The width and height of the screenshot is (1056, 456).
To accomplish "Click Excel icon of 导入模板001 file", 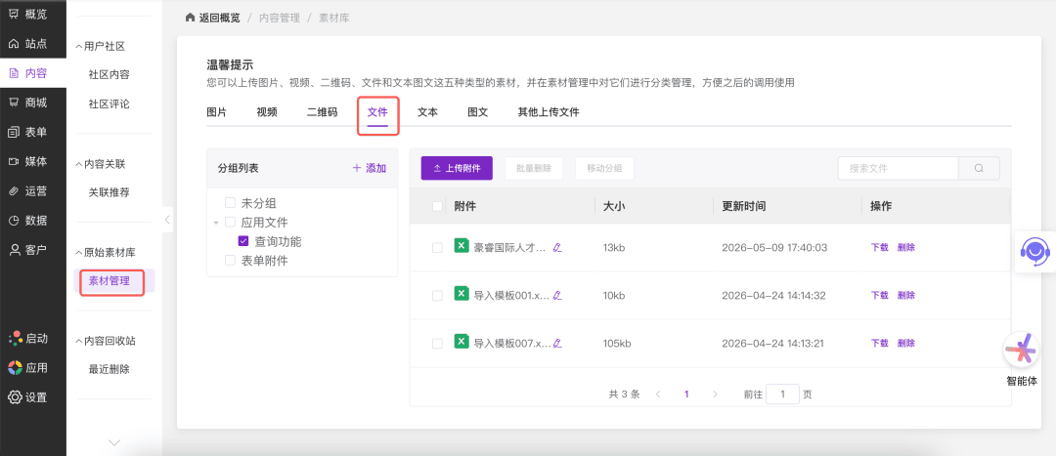I will (x=462, y=294).
